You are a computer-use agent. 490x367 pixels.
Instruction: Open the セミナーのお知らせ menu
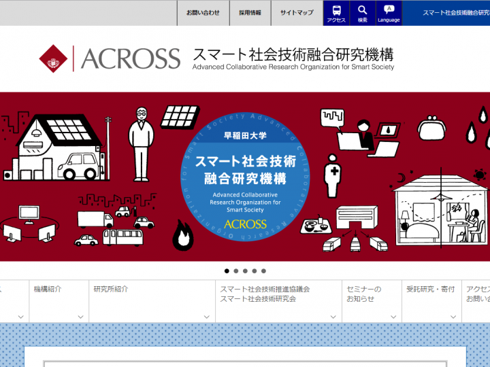click(x=372, y=301)
